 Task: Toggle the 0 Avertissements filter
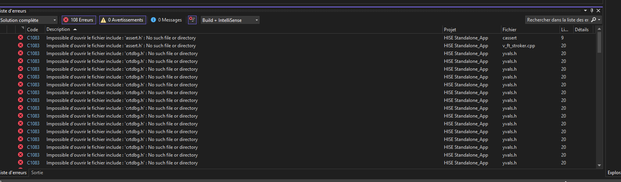click(x=122, y=20)
